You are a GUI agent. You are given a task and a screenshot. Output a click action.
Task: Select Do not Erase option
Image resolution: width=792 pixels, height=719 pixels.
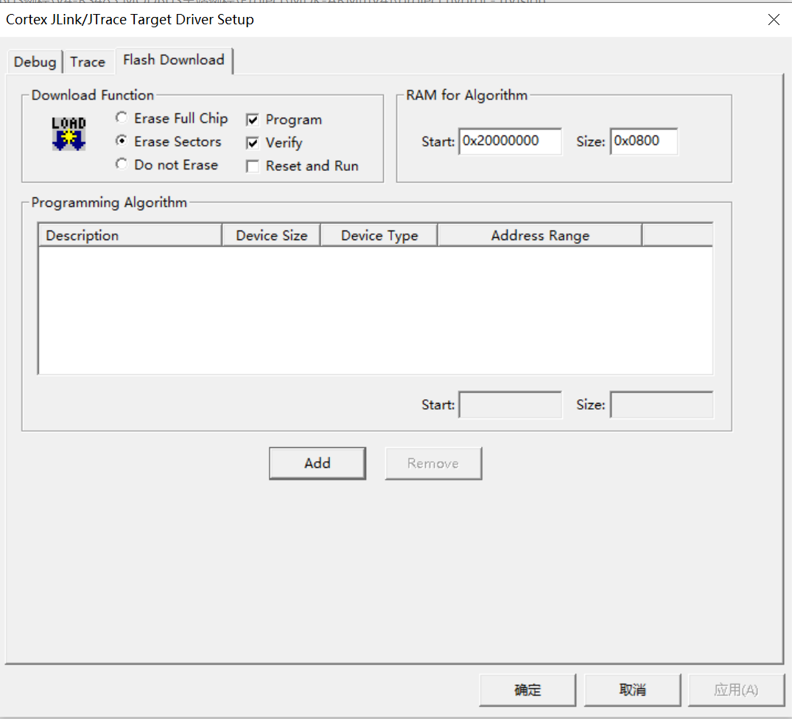(121, 164)
